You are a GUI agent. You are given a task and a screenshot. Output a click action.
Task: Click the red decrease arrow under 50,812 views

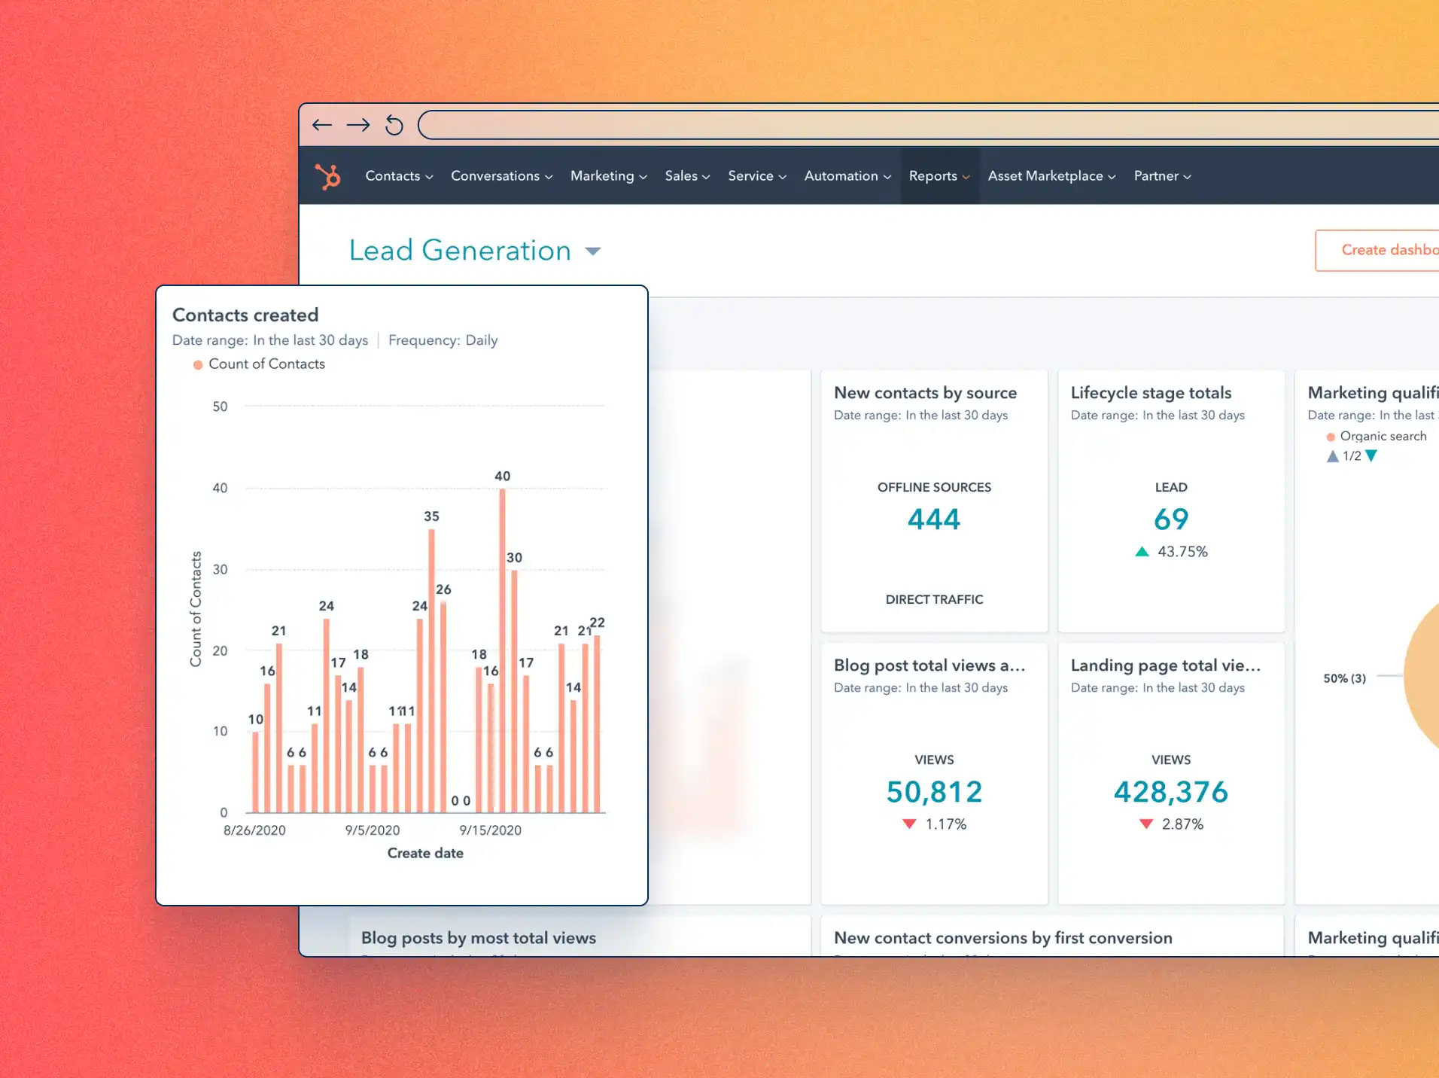click(x=908, y=824)
